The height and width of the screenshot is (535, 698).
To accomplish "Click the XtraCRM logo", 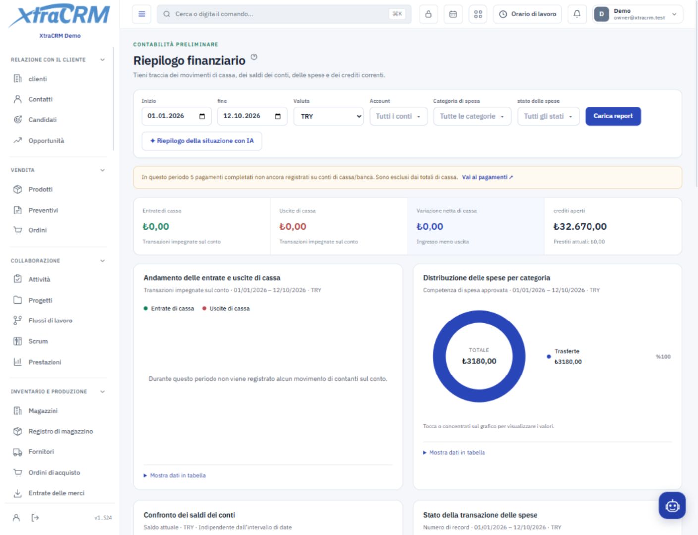I will tap(59, 16).
